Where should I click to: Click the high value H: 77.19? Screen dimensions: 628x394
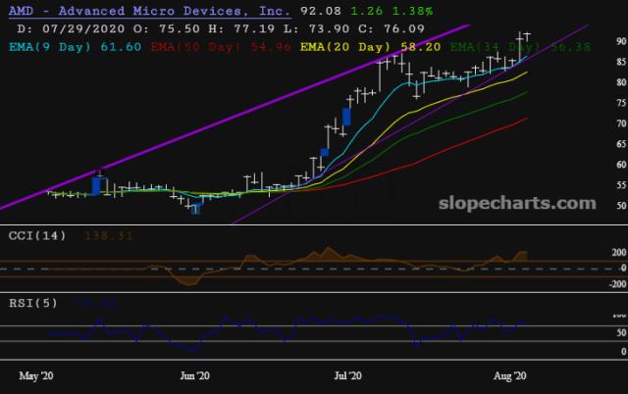(x=241, y=28)
